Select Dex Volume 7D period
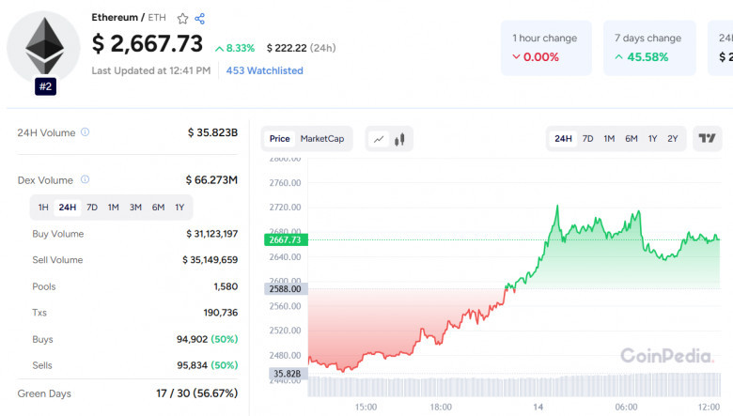The image size is (733, 416). (92, 208)
